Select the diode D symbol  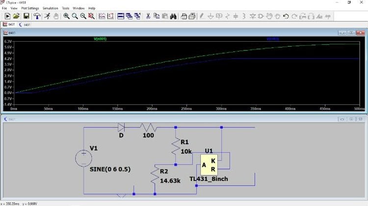121,128
